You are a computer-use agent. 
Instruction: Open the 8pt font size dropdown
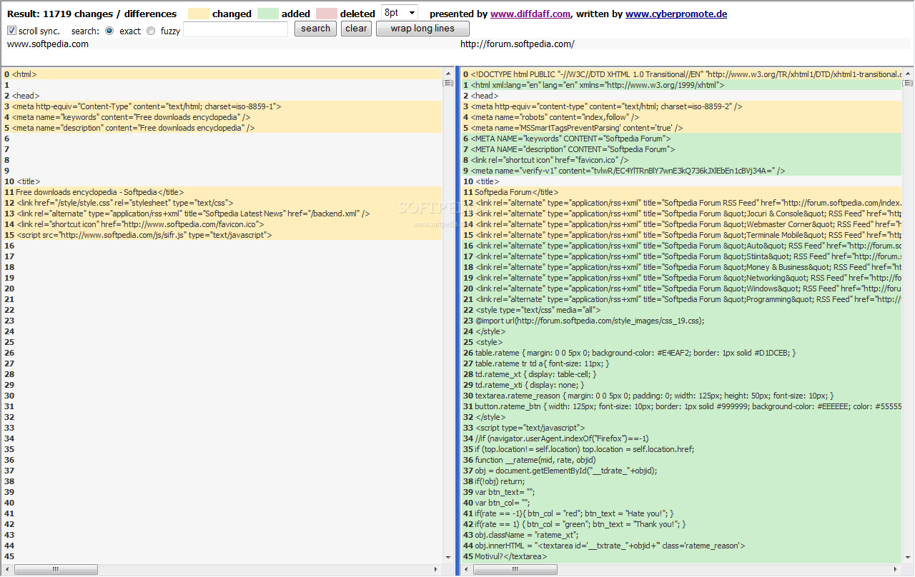pos(400,13)
